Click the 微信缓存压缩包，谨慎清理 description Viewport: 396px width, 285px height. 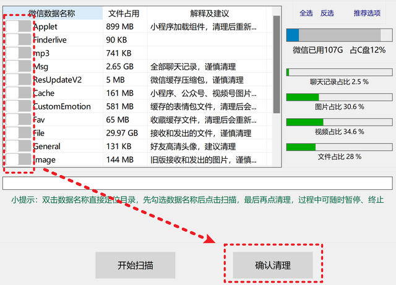tap(197, 80)
